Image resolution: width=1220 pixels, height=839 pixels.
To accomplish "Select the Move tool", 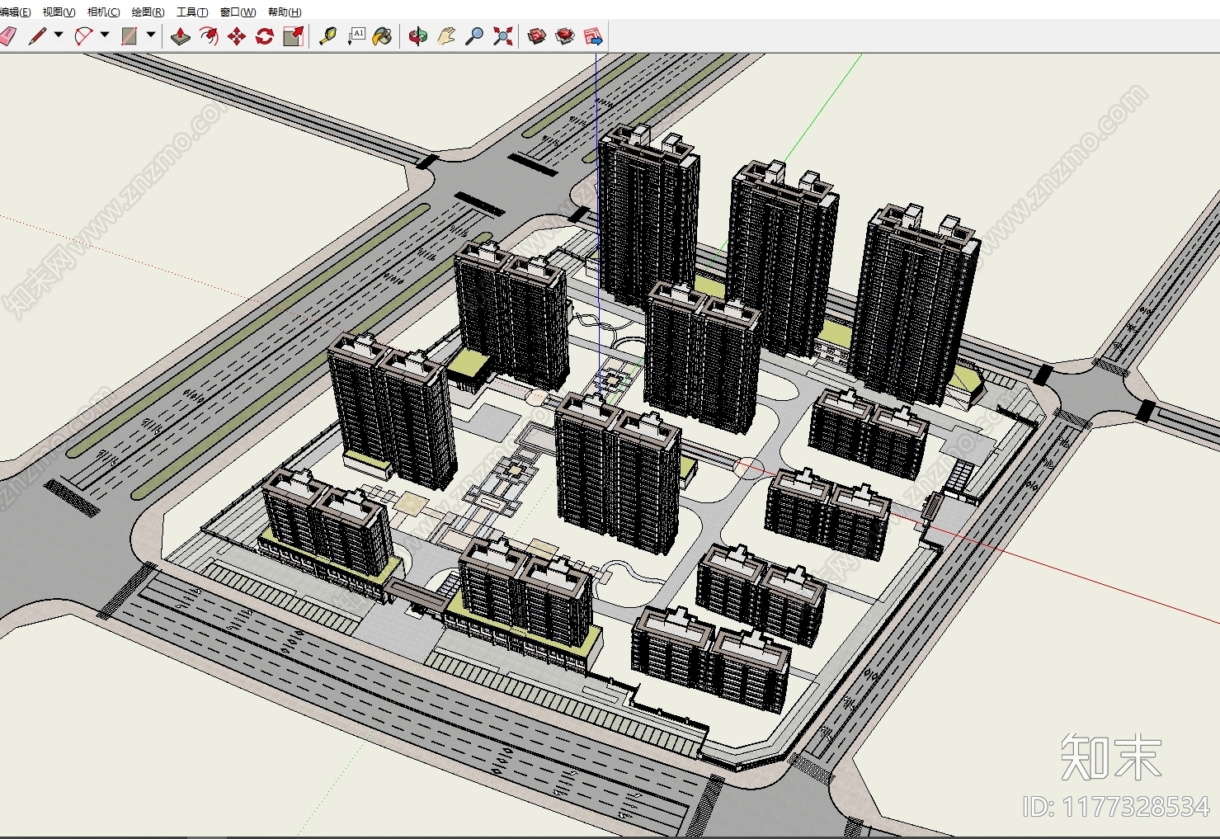I will click(x=237, y=36).
